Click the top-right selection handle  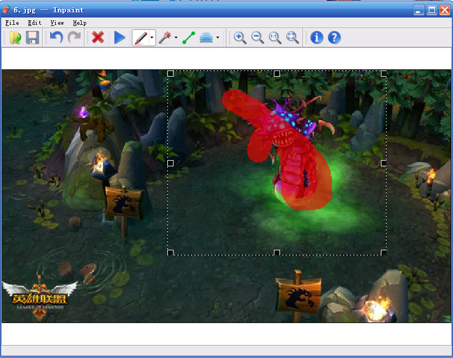pyautogui.click(x=384, y=74)
